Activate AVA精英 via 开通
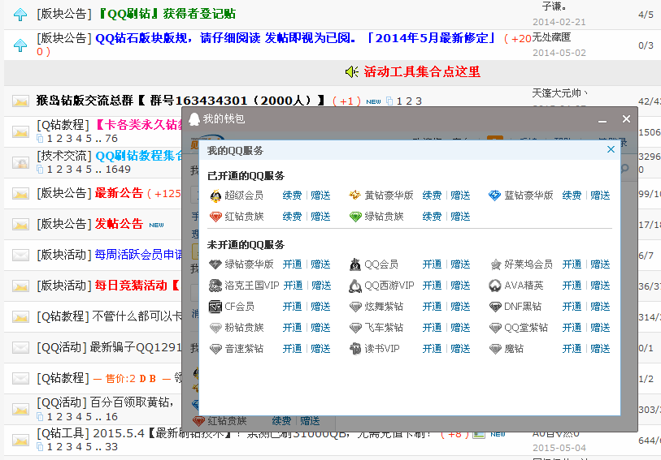This screenshot has height=460, width=661. coord(572,286)
